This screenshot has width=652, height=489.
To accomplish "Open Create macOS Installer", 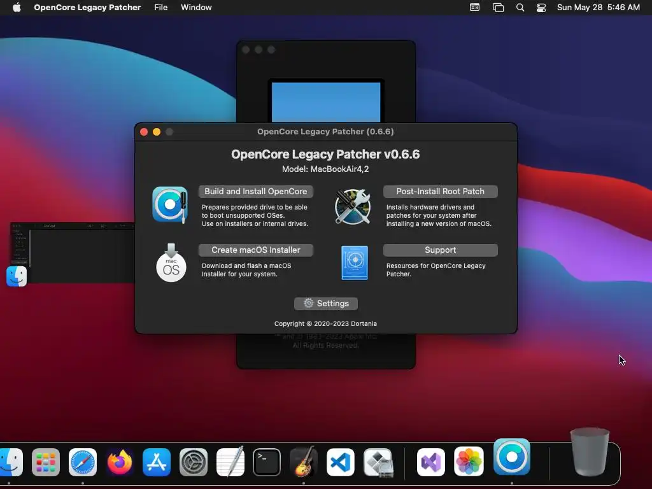I will (x=256, y=250).
